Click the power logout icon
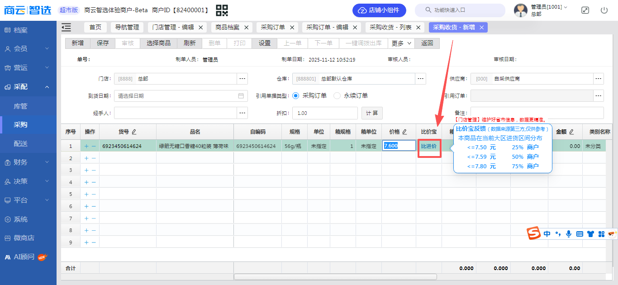Viewport: 618px width, 285px height. tap(604, 10)
